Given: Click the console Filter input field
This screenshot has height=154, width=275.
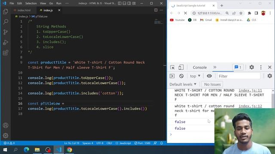Looking at the screenshot, I should coord(238,76).
